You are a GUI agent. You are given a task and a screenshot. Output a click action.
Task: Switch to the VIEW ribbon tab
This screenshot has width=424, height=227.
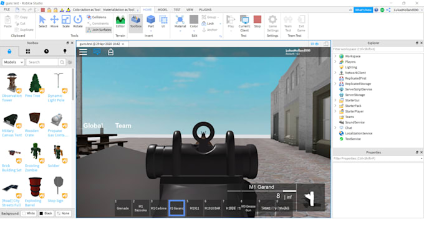tap(190, 10)
